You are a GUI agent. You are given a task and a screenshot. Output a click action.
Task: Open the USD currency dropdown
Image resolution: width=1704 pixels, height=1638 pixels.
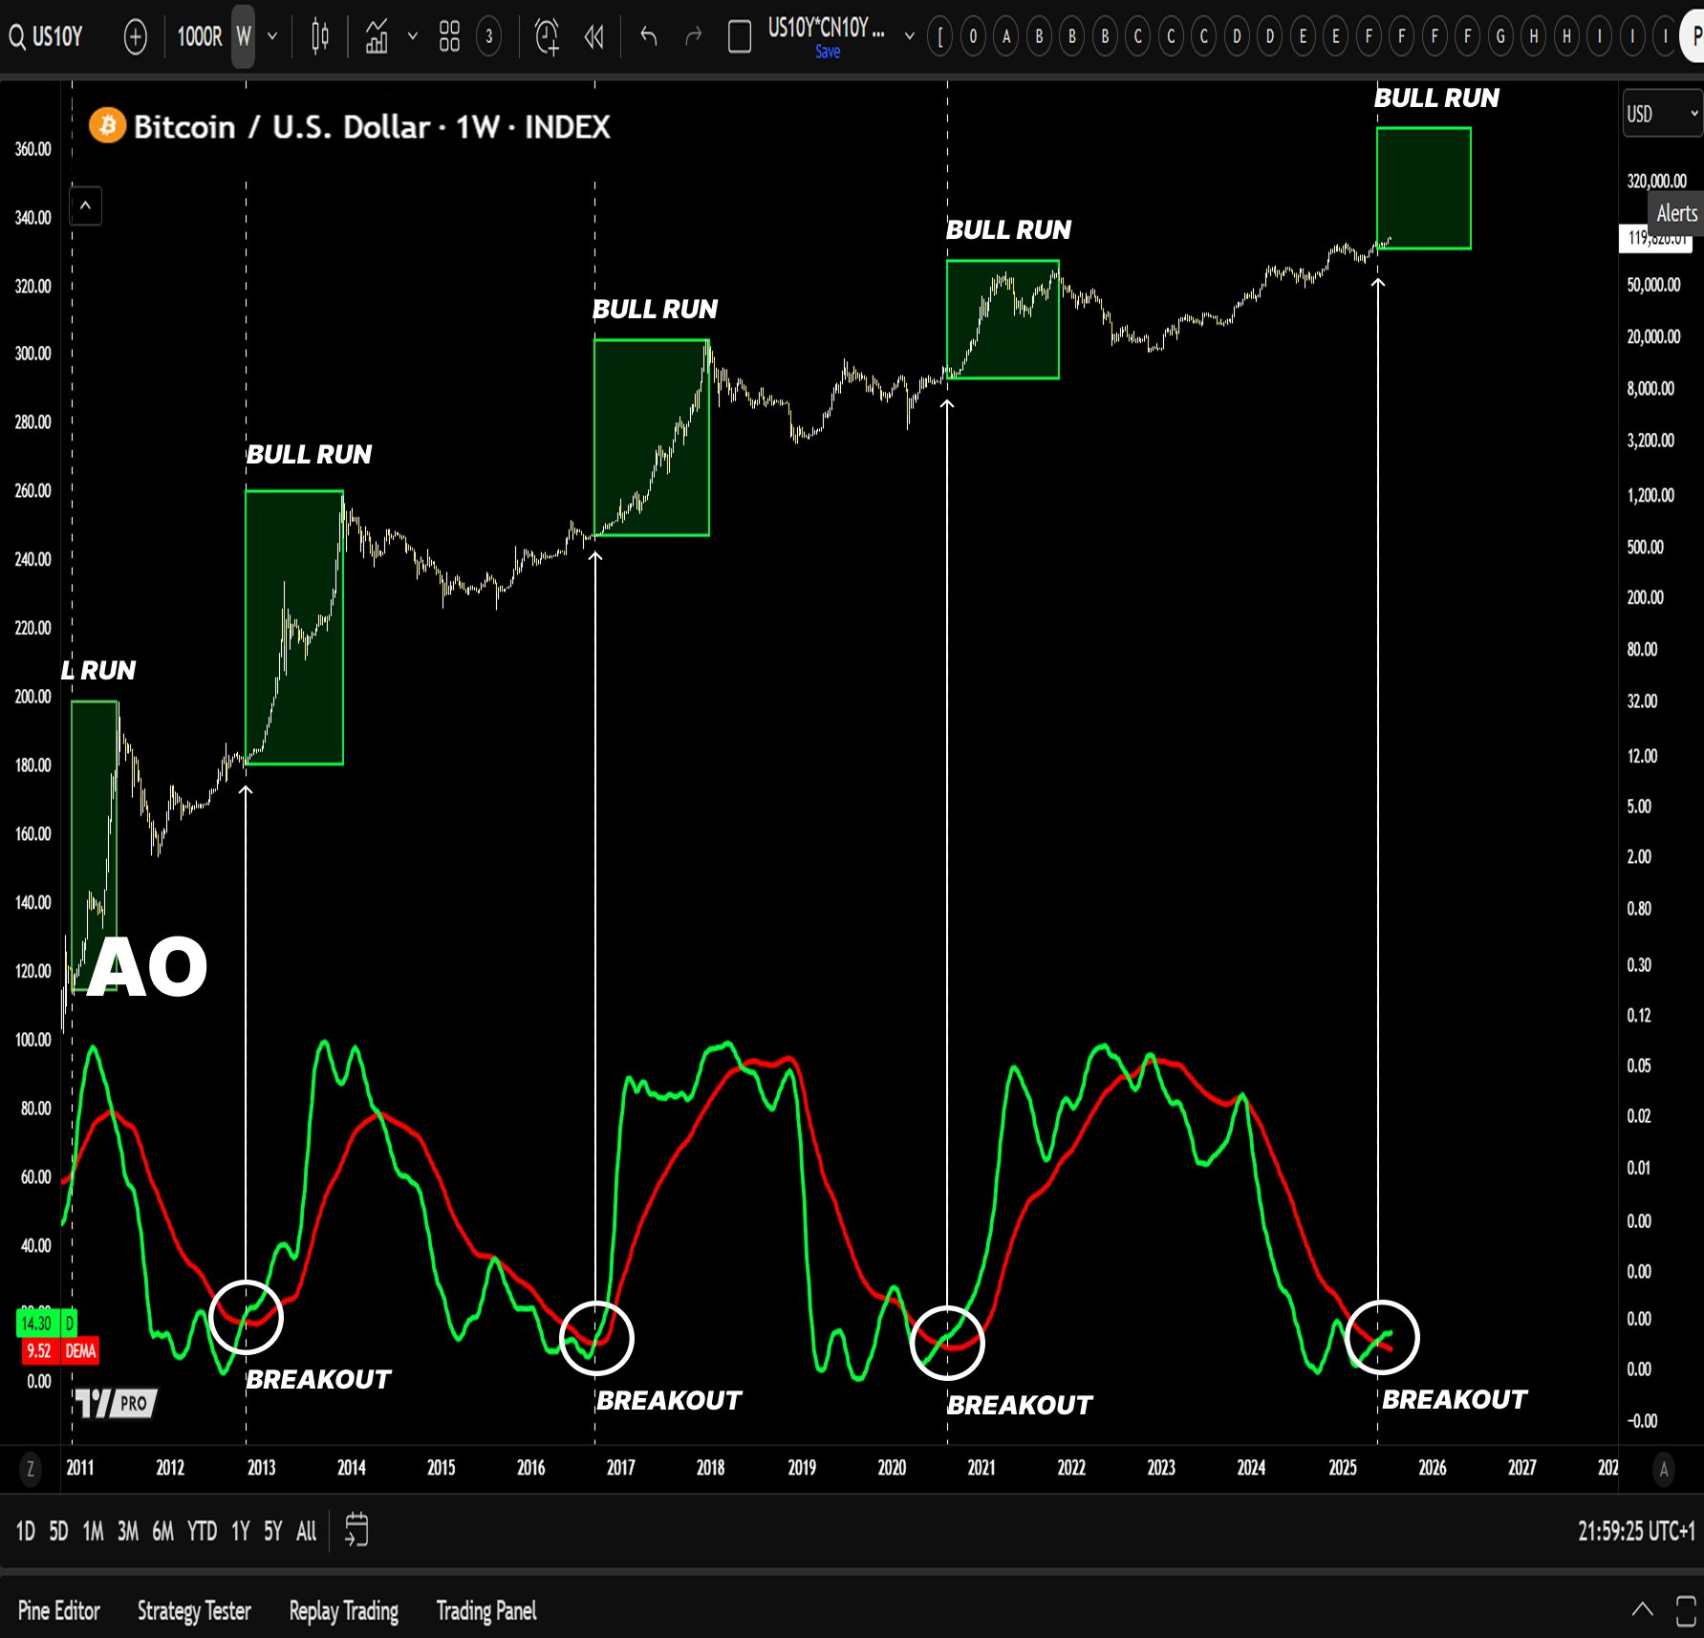pos(1662,114)
